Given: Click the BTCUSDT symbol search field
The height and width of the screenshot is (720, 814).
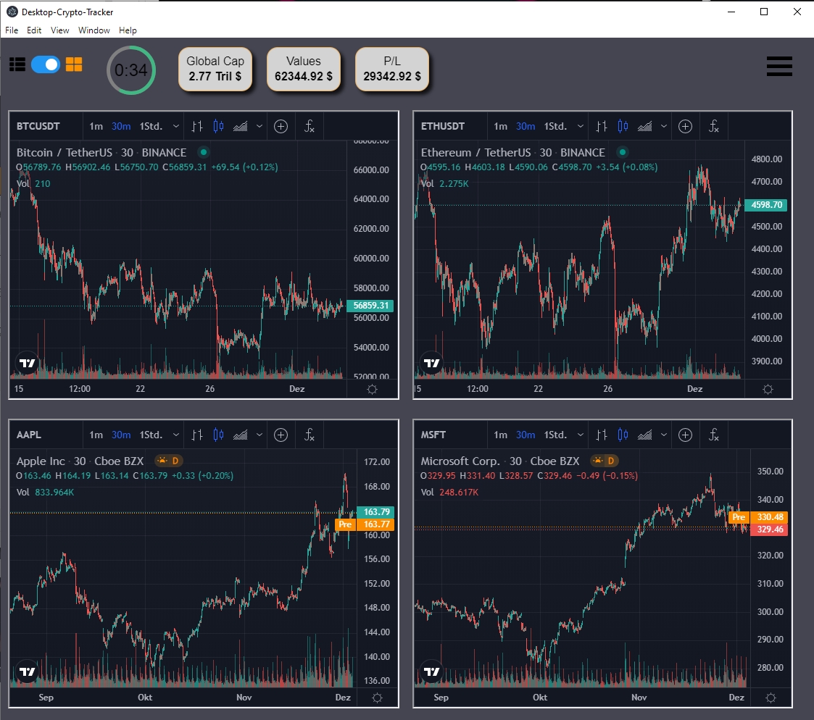Looking at the screenshot, I should (x=46, y=126).
